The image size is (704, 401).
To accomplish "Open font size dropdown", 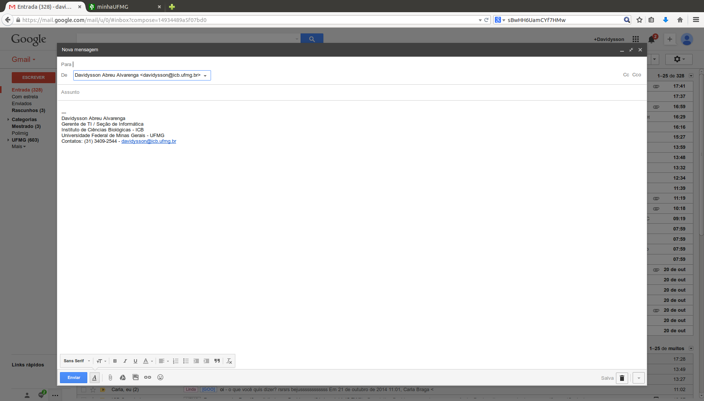I will (101, 361).
